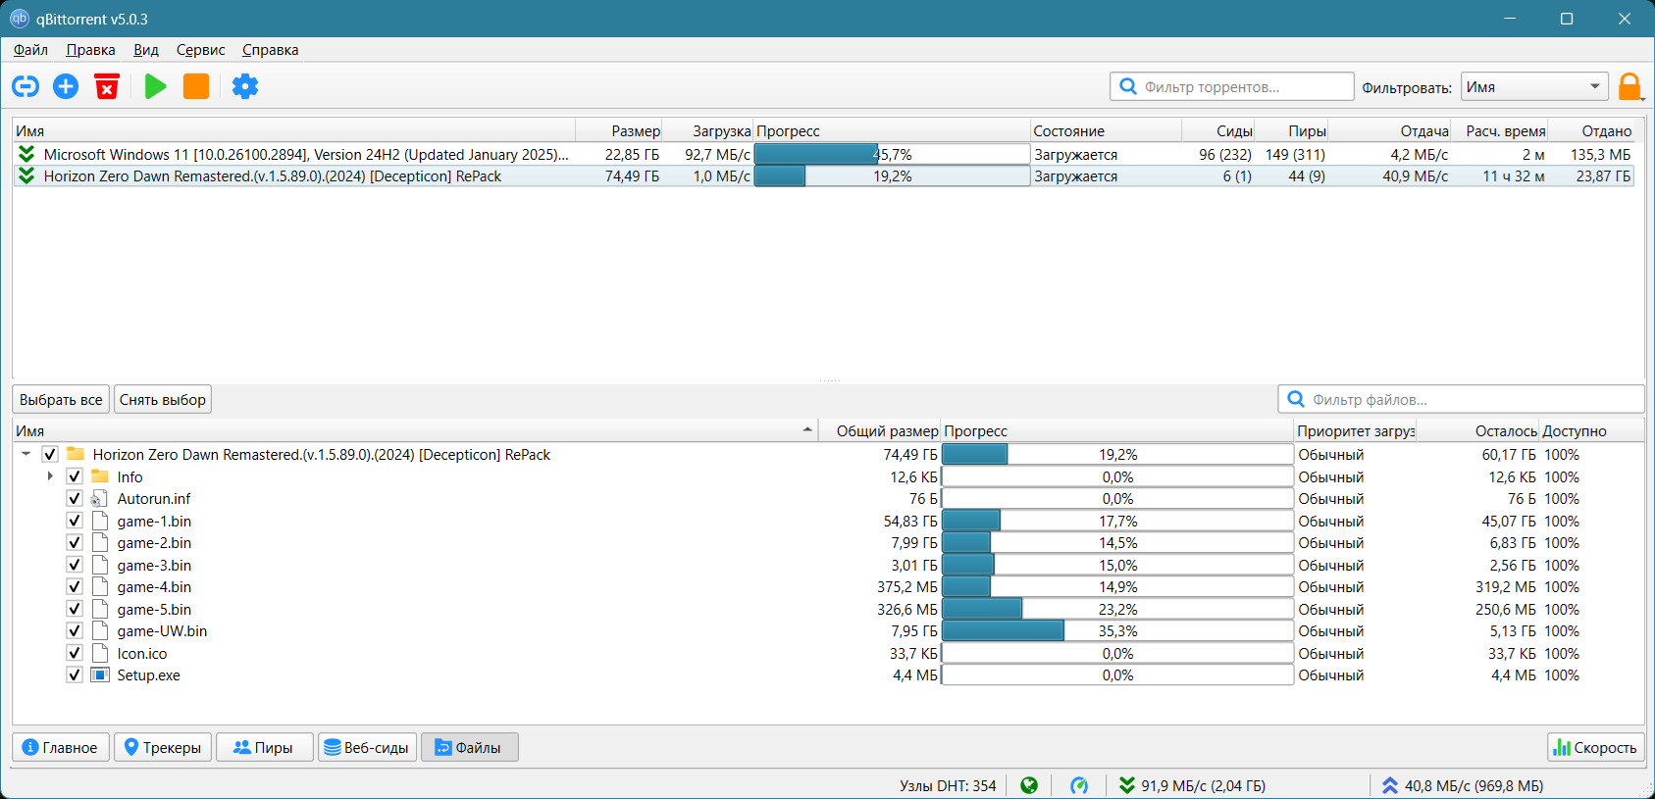Viewport: 1655px width, 799px height.
Task: Uncheck the game-2.bin checkbox
Action: [x=75, y=542]
